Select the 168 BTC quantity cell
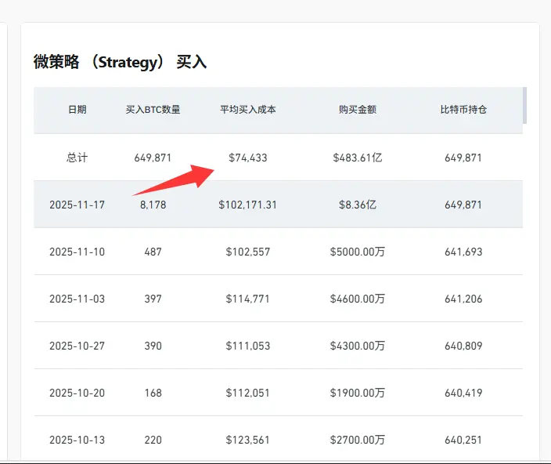Viewport: 551px width, 464px height. pos(153,393)
